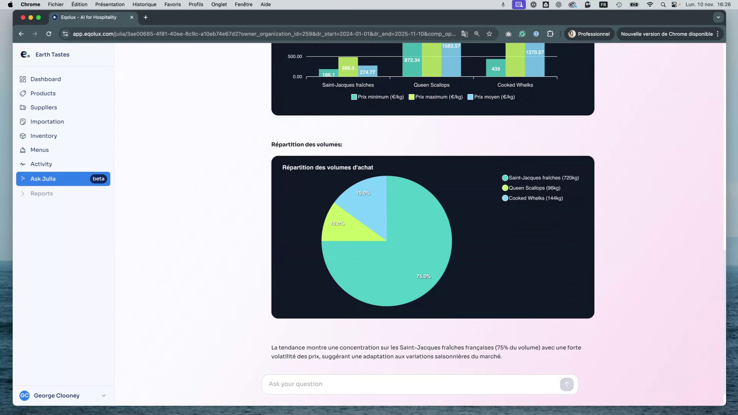Image resolution: width=738 pixels, height=415 pixels.
Task: Open the Historique menu in menu bar
Action: click(x=144, y=4)
